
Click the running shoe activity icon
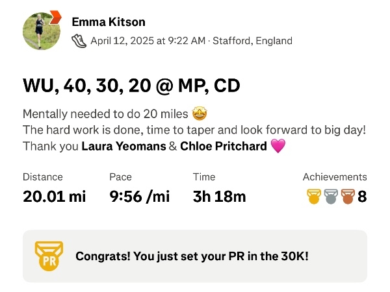point(79,41)
